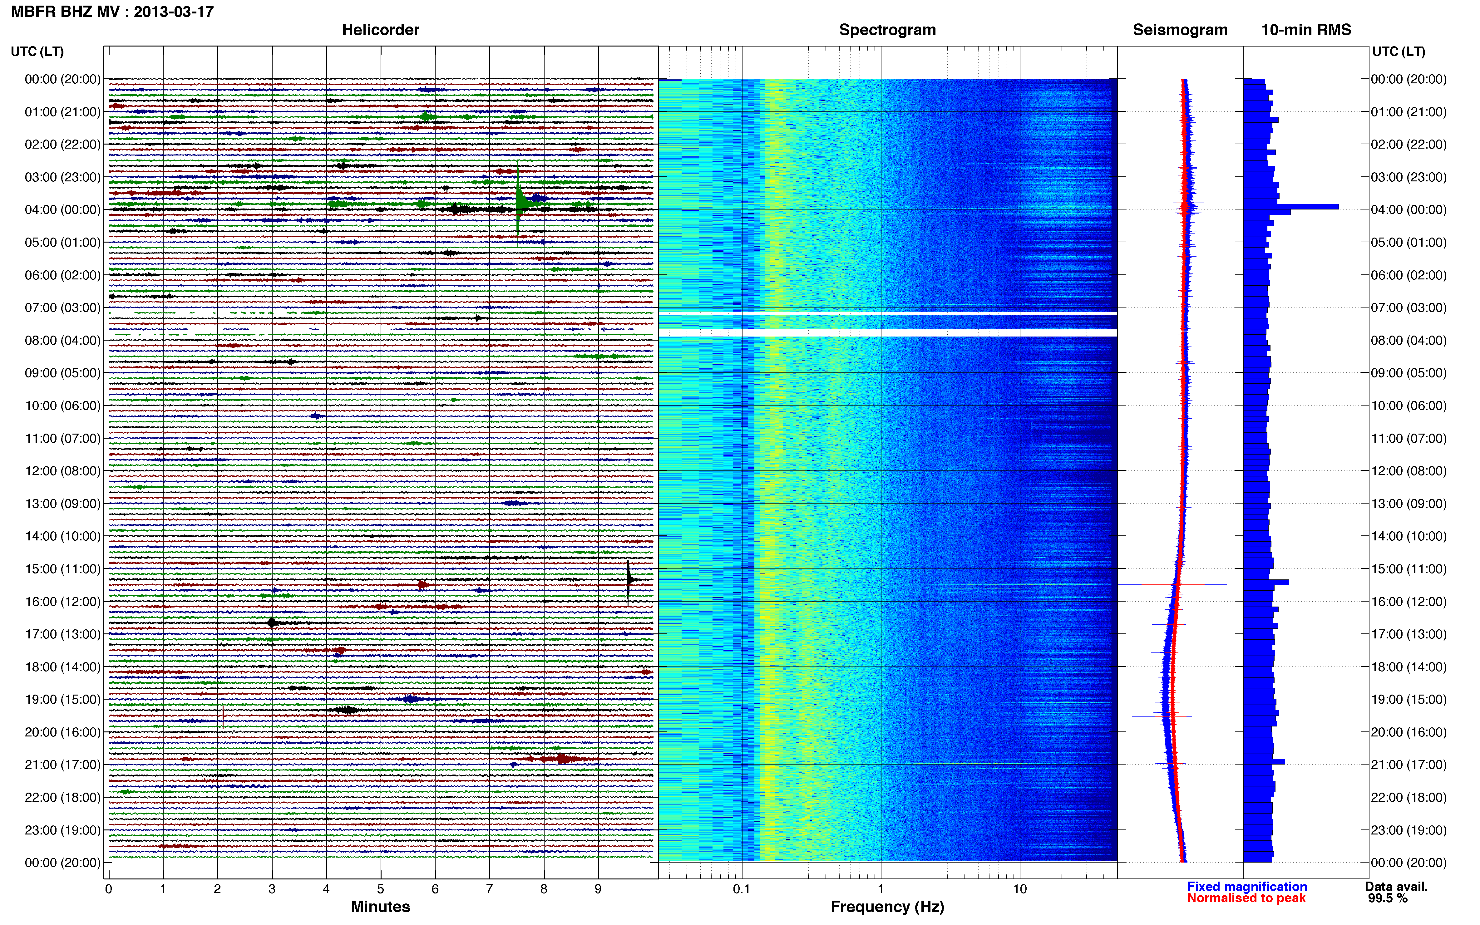The image size is (1480, 925).
Task: Click the tallest RMS bar at 04:00
Action: [x=1291, y=207]
